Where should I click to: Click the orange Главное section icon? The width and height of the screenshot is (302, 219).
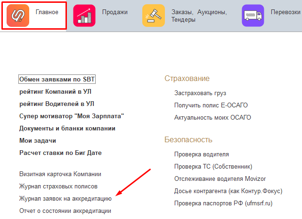(18, 16)
